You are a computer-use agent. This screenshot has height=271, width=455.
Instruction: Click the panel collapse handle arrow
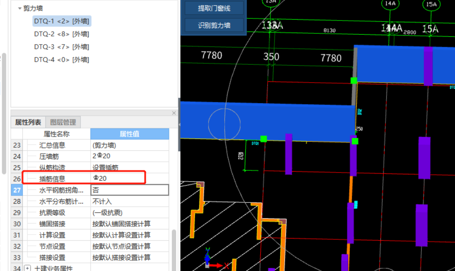coord(179,125)
